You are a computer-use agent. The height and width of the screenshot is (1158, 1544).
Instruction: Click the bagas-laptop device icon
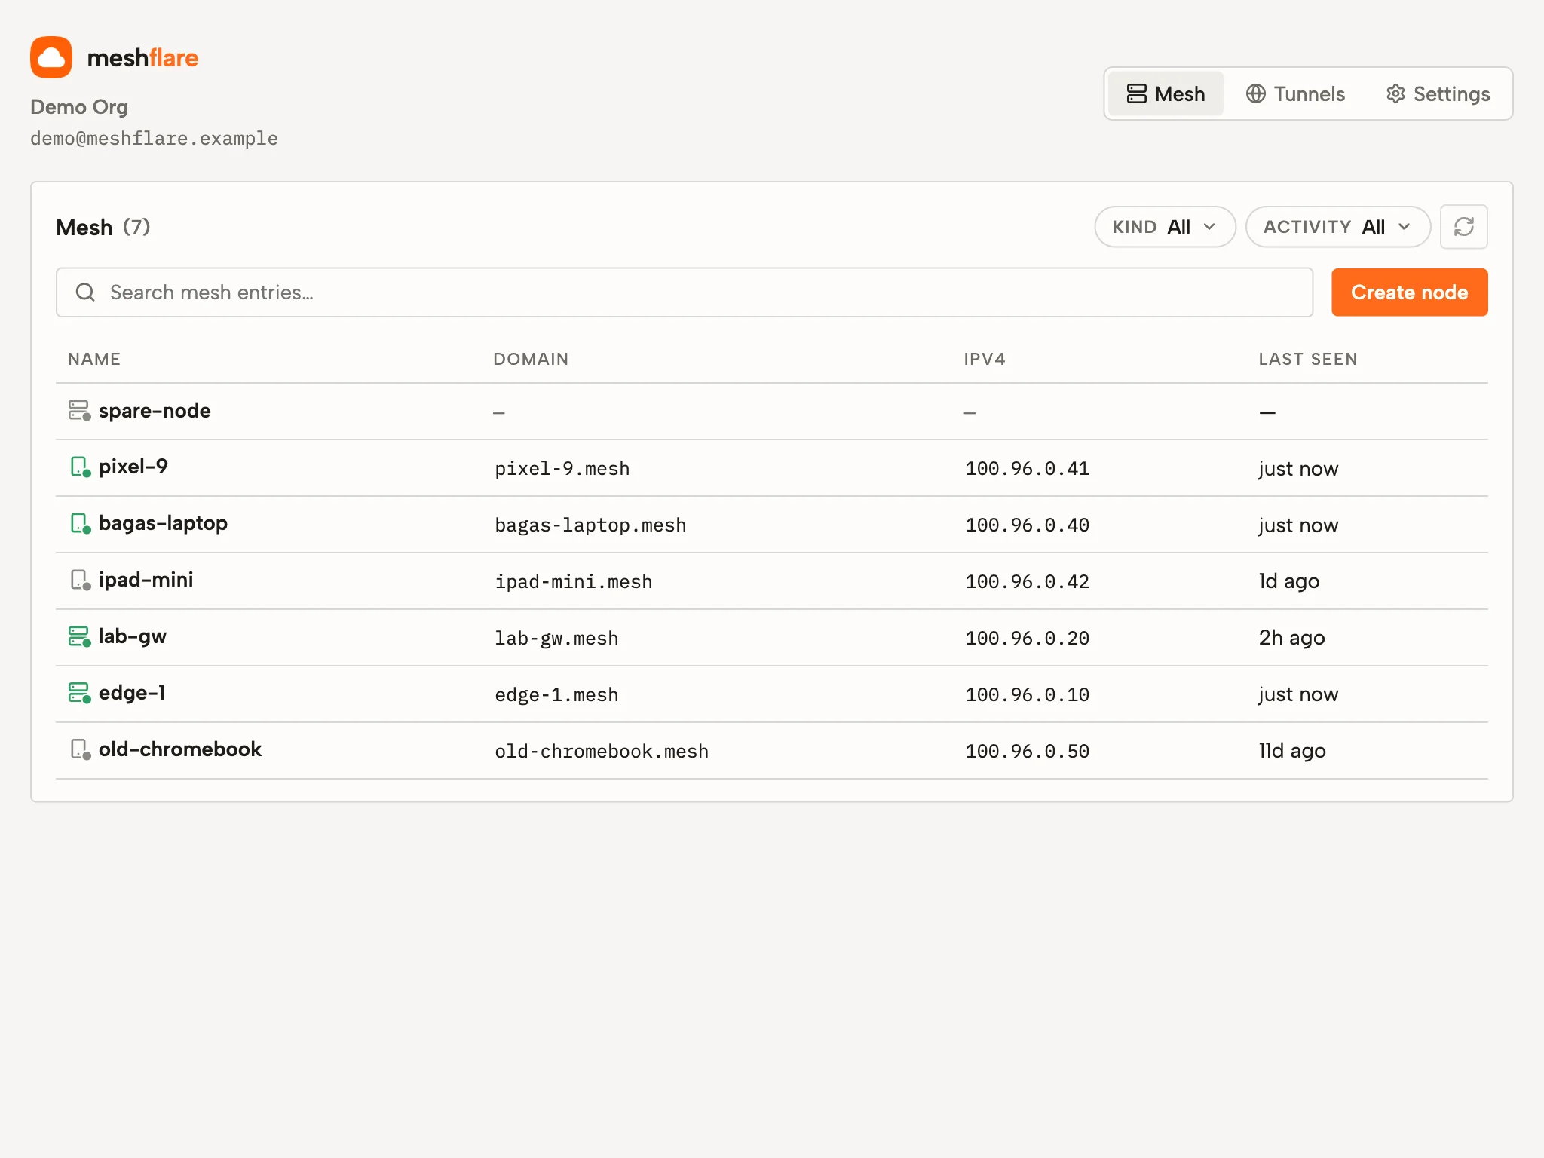point(79,524)
